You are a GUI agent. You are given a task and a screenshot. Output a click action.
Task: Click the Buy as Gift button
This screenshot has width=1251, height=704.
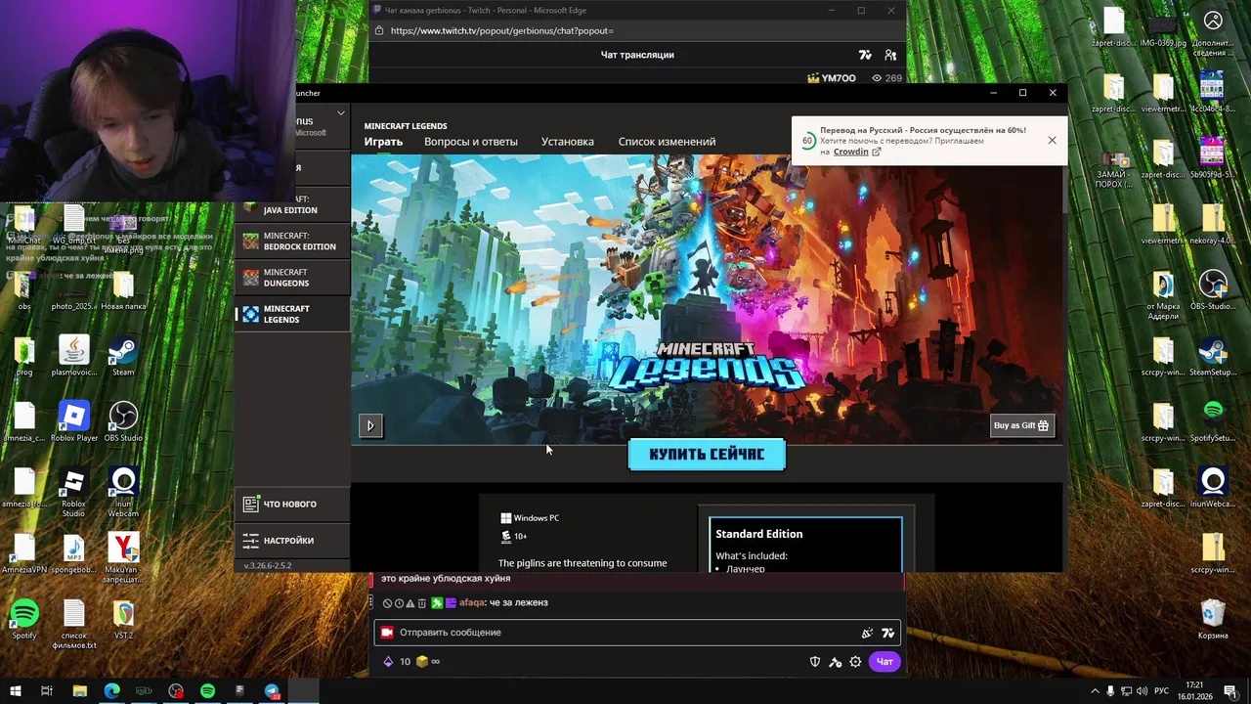coord(1021,425)
